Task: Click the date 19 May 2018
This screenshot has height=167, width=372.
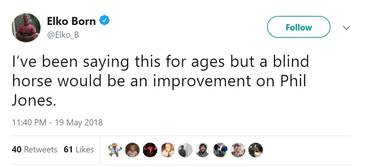Action: (x=80, y=122)
